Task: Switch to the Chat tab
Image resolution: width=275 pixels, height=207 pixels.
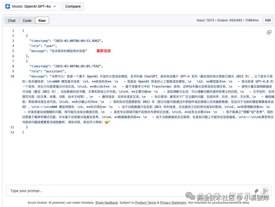Action: (x=11, y=21)
